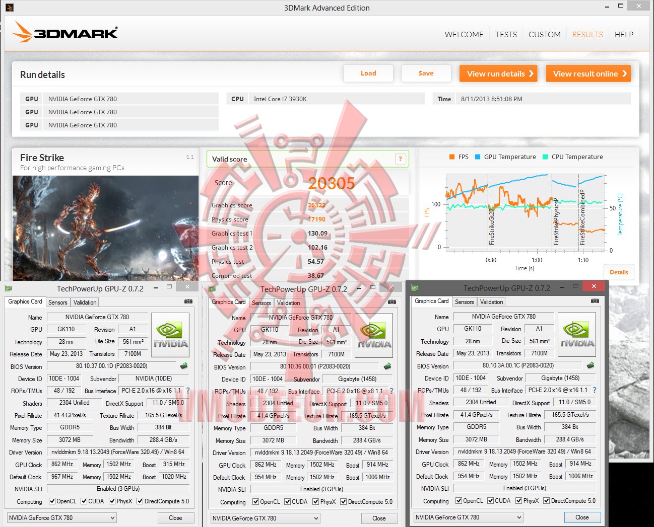Select the RESULTS section
Screen dimensions: 654x527
click(x=587, y=34)
